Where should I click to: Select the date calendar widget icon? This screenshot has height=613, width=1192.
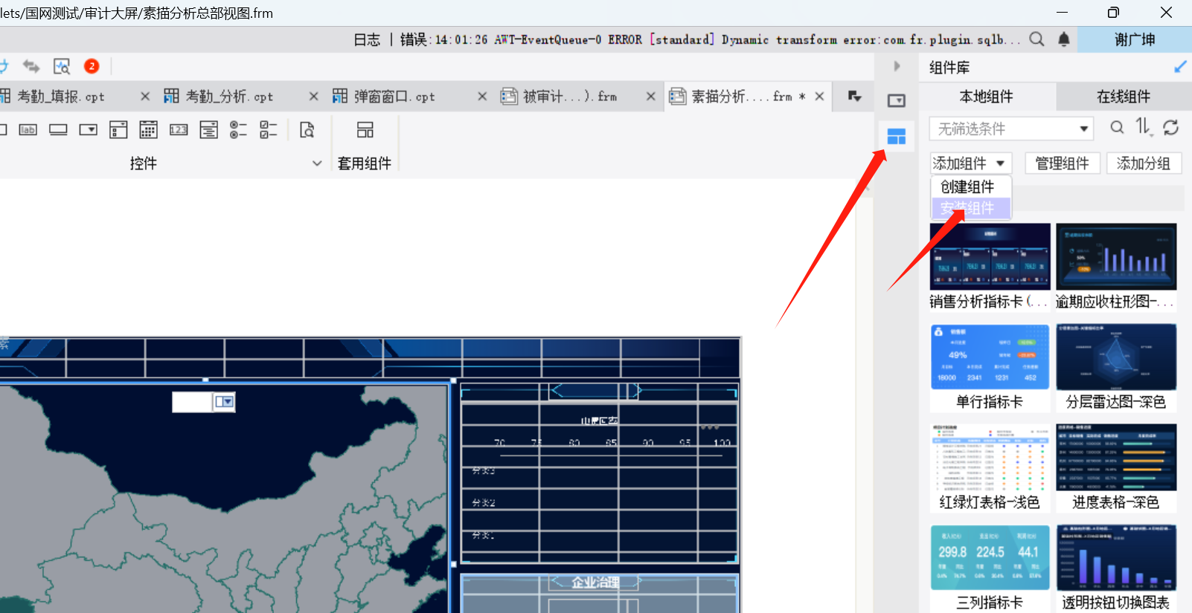[148, 130]
